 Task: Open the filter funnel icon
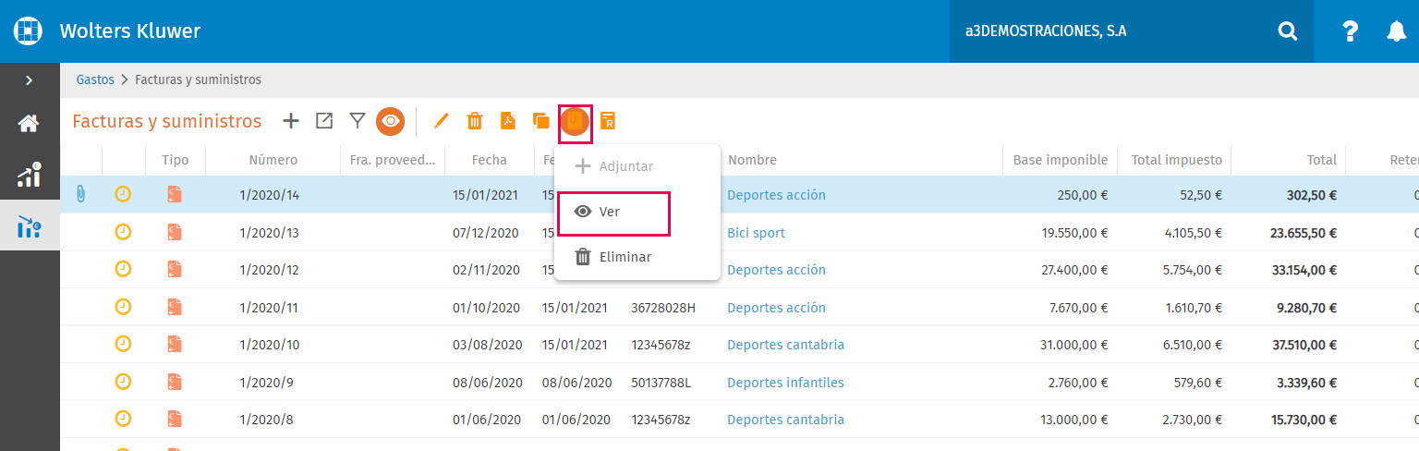pos(358,120)
